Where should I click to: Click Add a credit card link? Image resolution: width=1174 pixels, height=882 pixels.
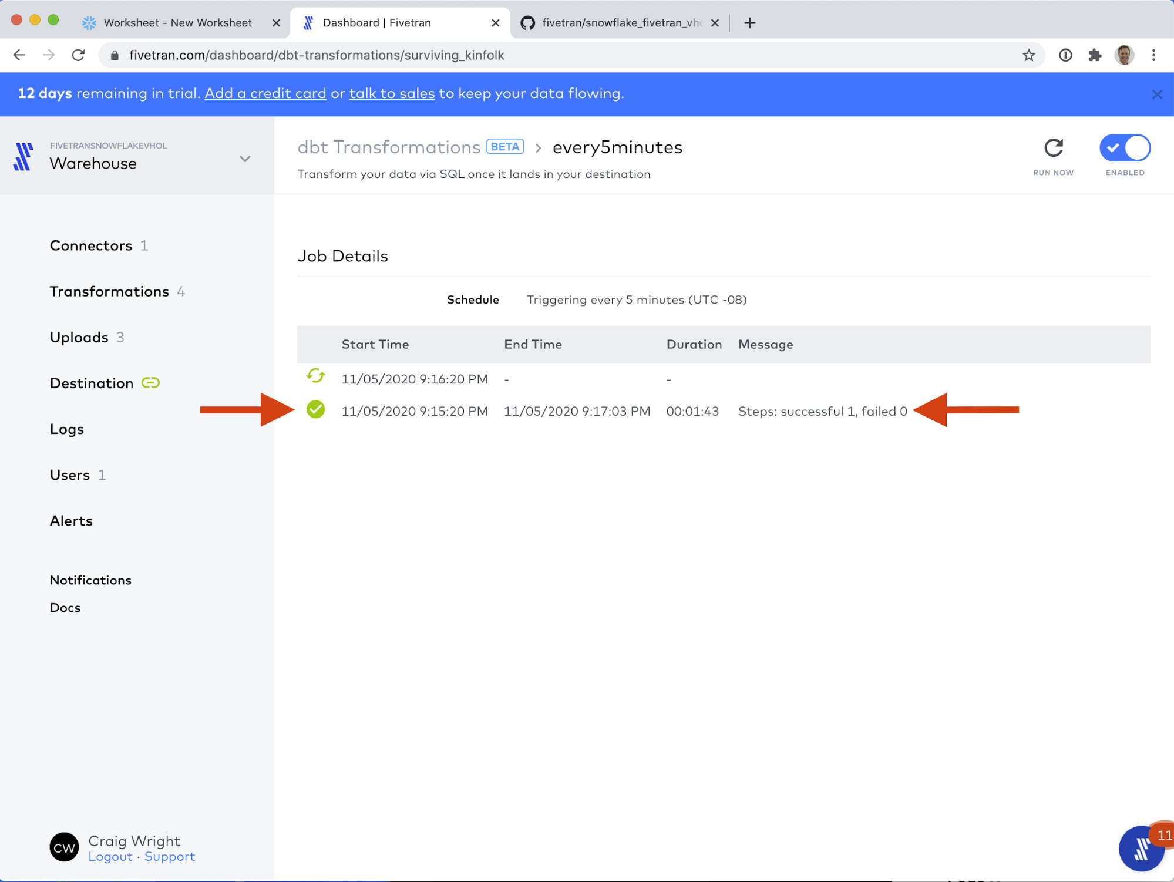click(x=265, y=93)
